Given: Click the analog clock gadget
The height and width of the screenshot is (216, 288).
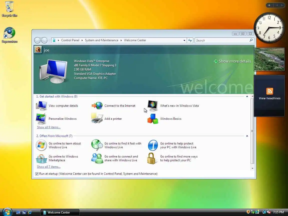Looking at the screenshot, I should coord(269,28).
